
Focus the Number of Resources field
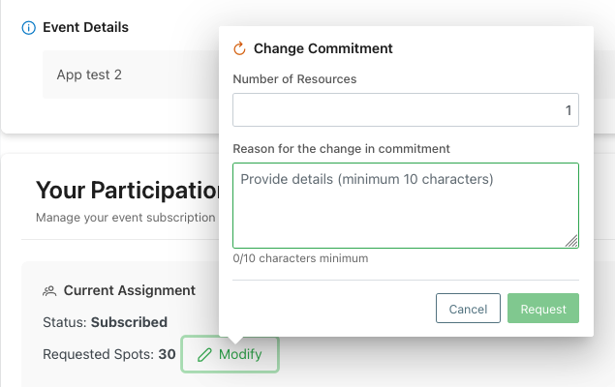click(x=405, y=110)
